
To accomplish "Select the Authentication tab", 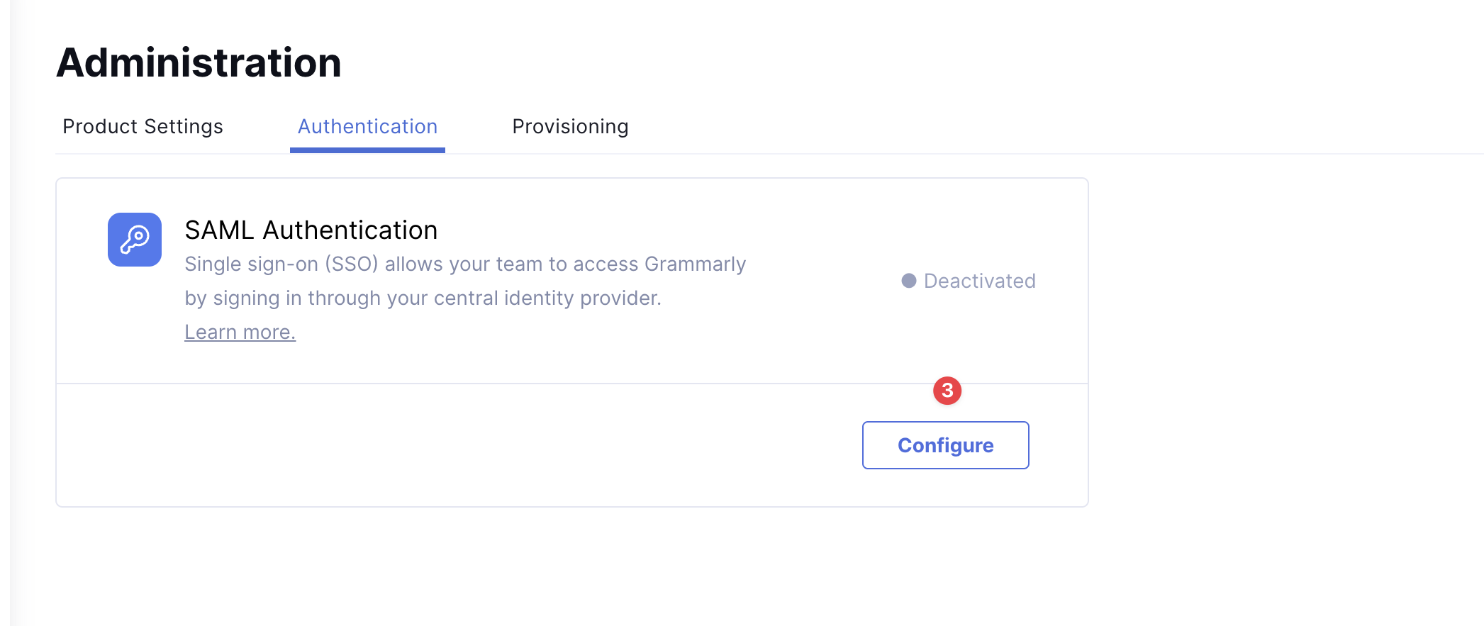I will (x=367, y=126).
